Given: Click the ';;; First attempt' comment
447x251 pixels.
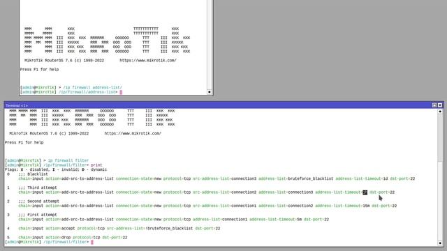Looking at the screenshot, I should [x=38, y=215].
